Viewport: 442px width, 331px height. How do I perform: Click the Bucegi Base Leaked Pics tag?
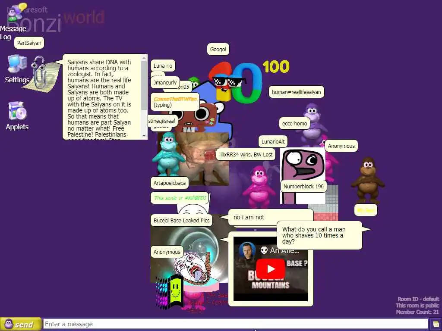[181, 220]
